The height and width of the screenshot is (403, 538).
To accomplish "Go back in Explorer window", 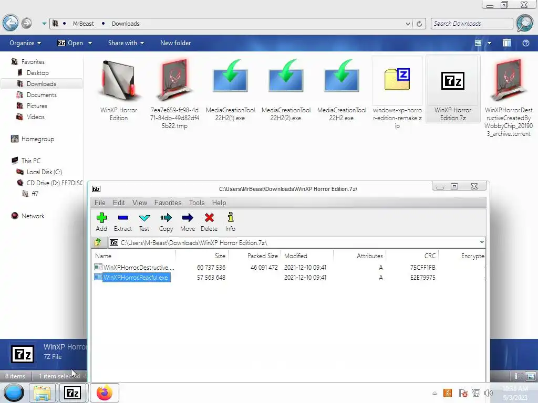I will 11,23.
